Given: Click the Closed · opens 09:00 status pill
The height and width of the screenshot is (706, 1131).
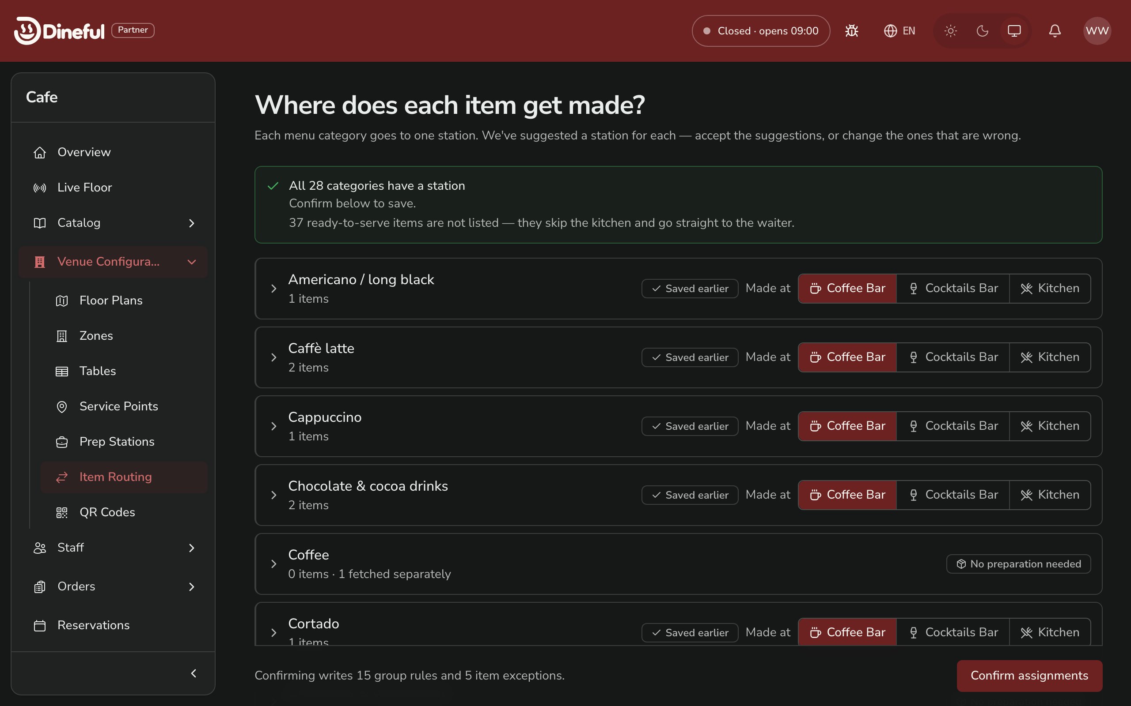Looking at the screenshot, I should 761,31.
